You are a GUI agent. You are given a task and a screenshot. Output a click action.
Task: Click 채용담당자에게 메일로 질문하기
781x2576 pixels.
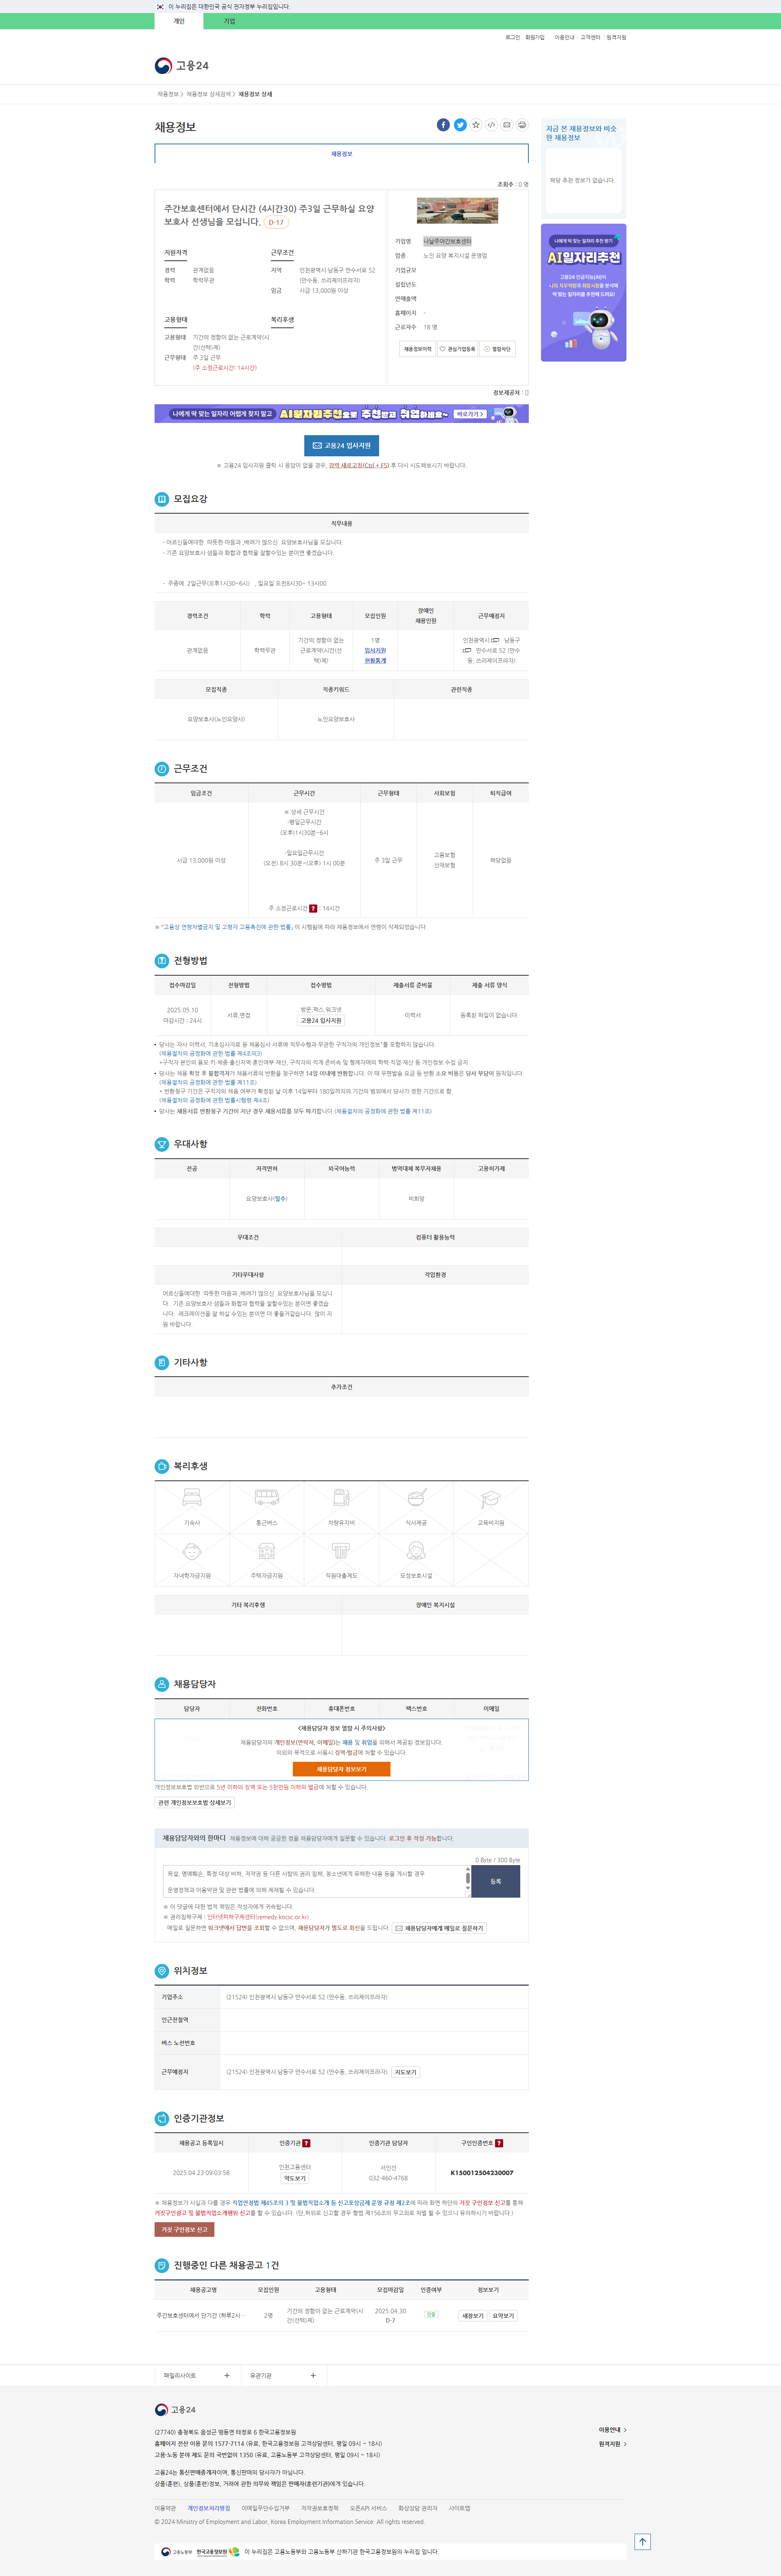pyautogui.click(x=439, y=1928)
